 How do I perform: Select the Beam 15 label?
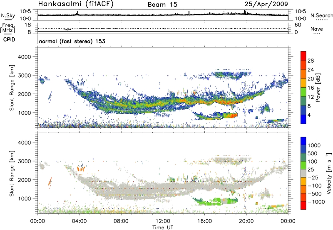(162, 5)
